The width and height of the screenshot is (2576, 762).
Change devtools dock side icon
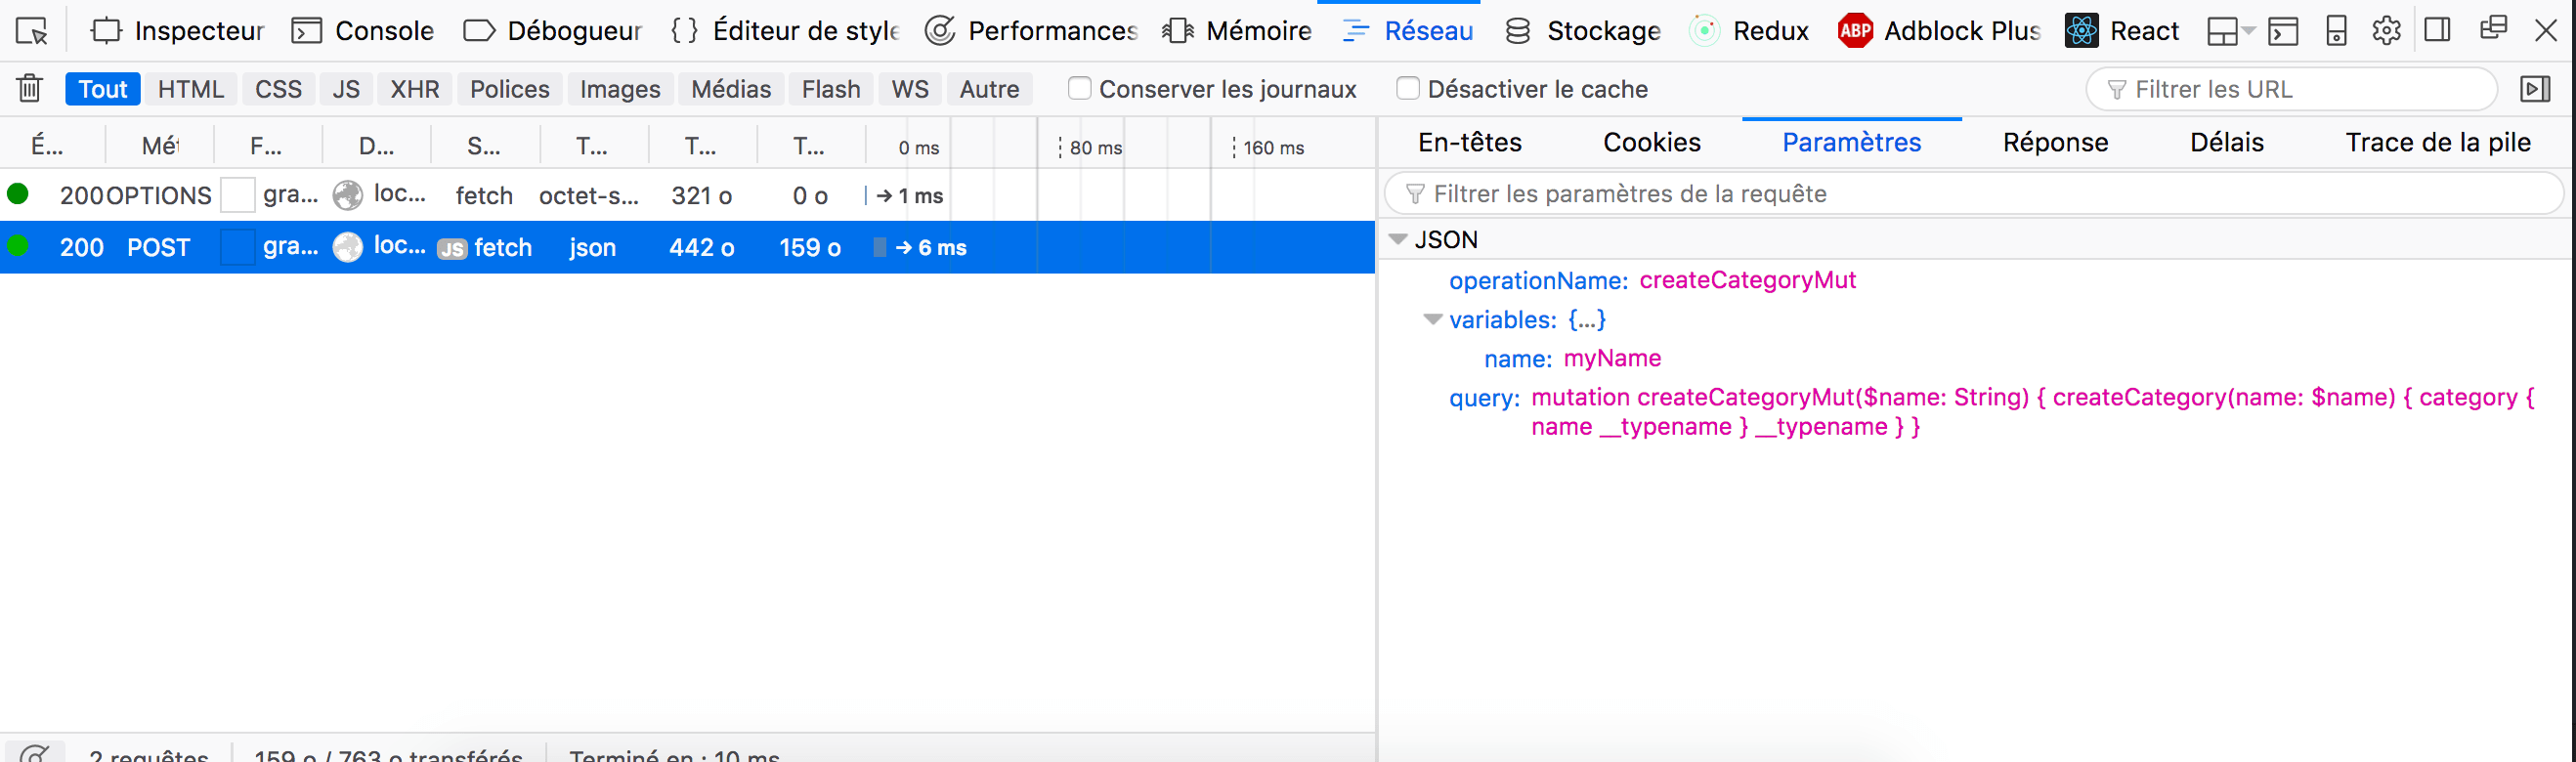[x=2437, y=30]
